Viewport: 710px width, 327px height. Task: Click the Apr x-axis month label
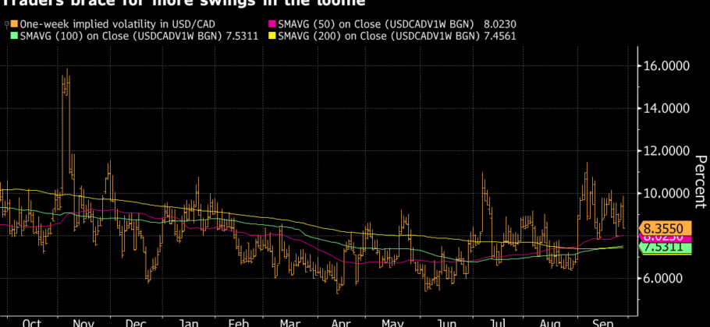pos(342,322)
